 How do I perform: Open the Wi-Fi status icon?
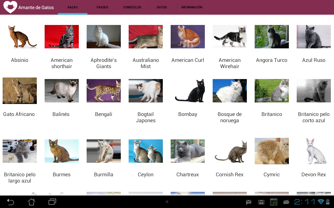[x=321, y=202]
